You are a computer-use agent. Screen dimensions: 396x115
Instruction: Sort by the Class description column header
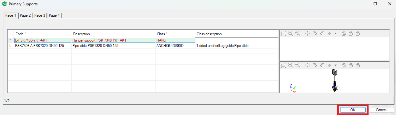(x=237, y=34)
